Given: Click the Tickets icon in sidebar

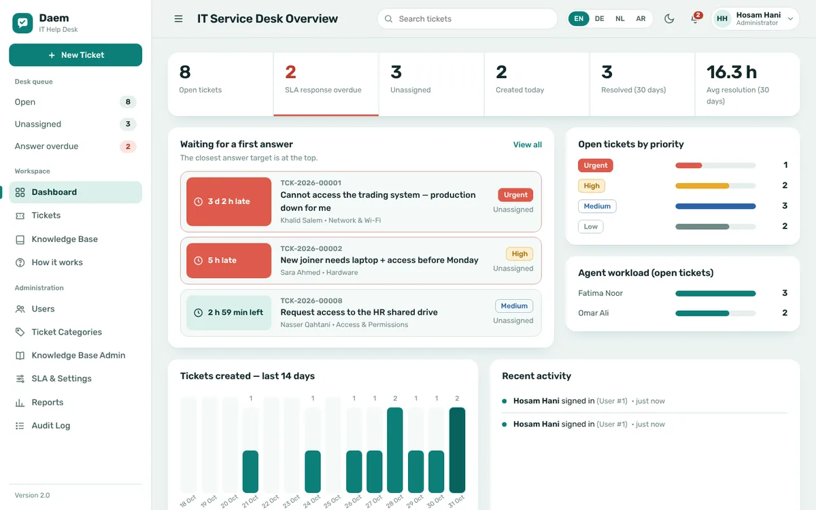Looking at the screenshot, I should click(x=20, y=216).
